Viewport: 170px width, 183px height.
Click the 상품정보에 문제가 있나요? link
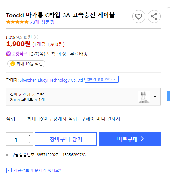pyautogui.click(x=37, y=170)
